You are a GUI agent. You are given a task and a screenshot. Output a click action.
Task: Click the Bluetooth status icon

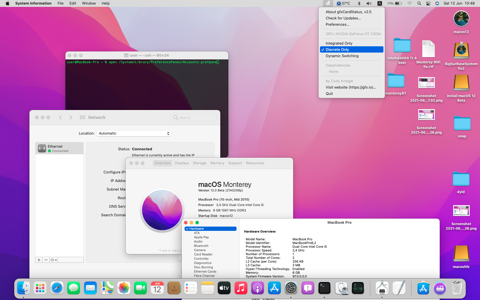pyautogui.click(x=359, y=3)
